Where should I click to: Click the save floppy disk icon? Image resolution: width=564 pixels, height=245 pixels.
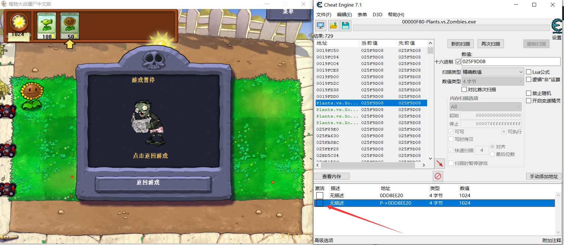click(x=345, y=26)
